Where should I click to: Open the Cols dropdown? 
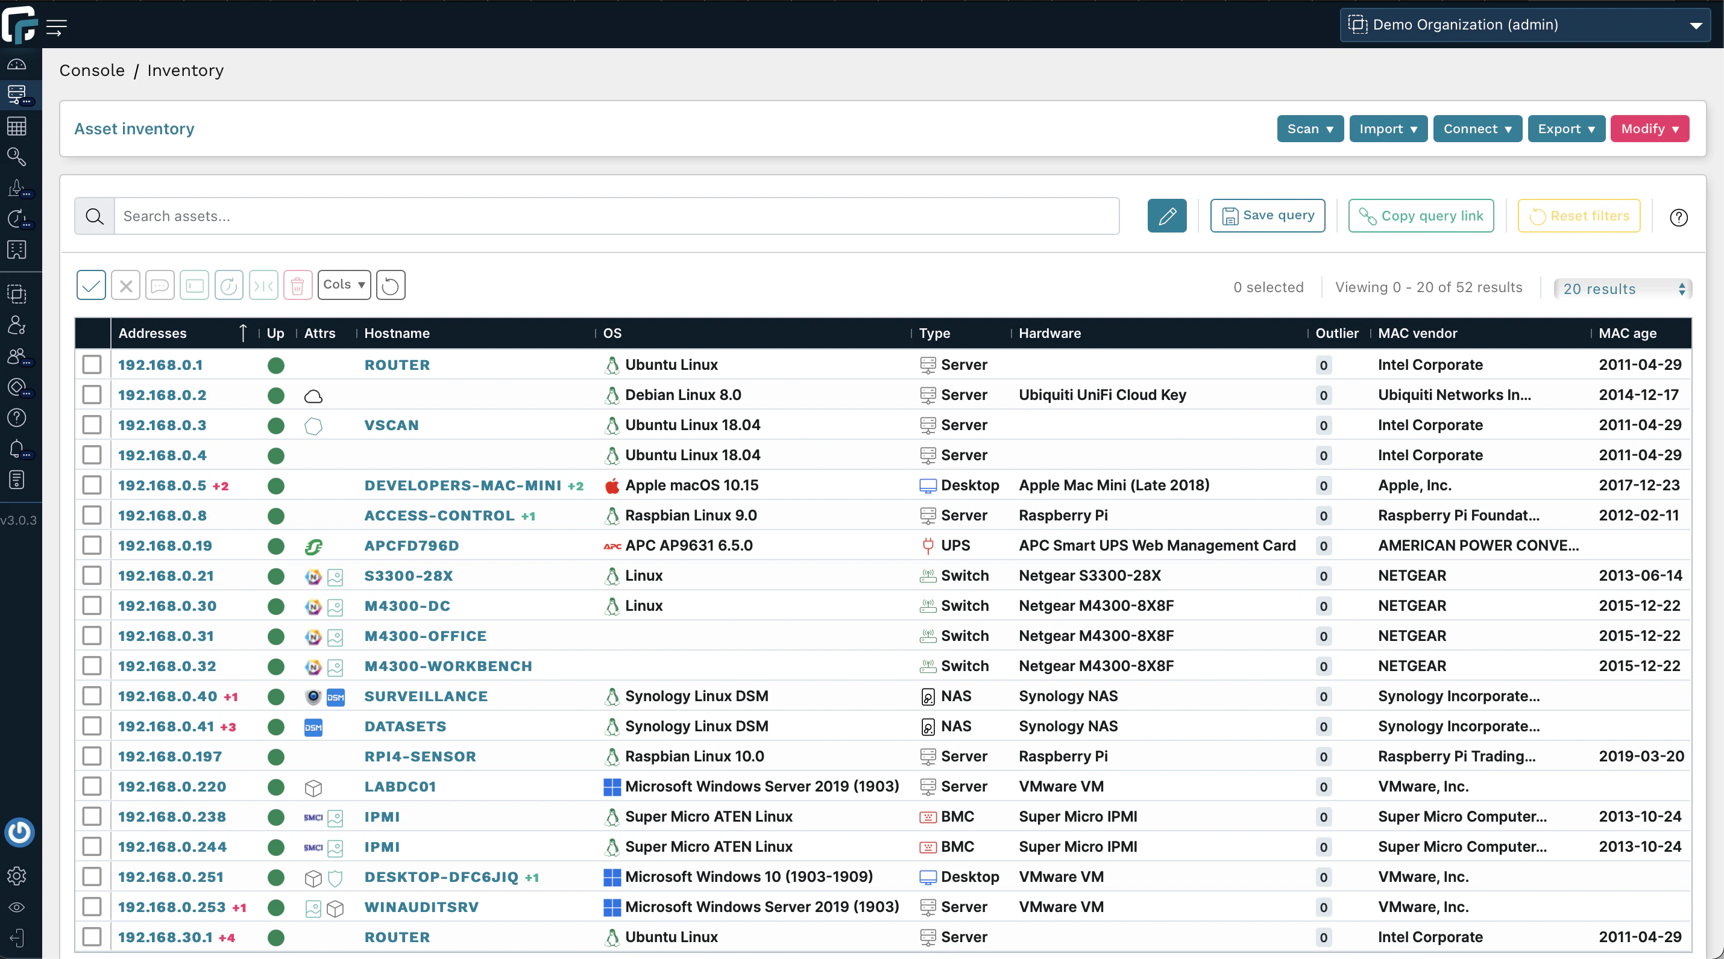coord(344,284)
